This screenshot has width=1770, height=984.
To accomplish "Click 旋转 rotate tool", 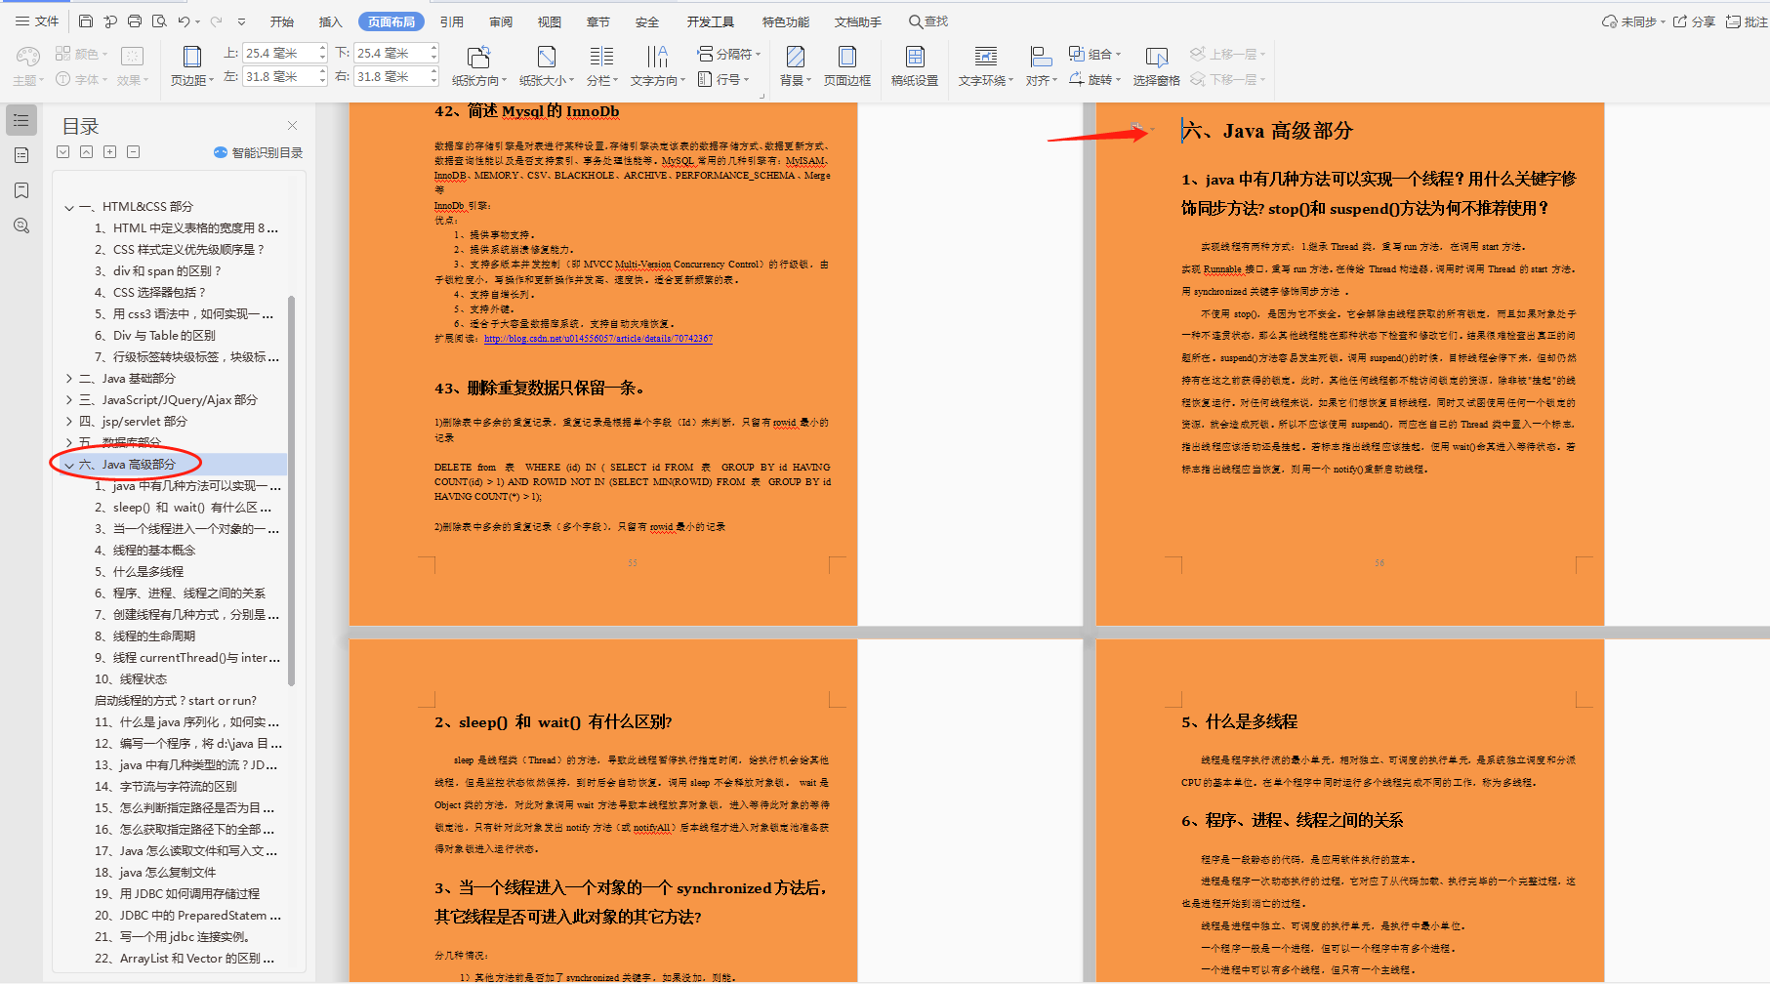I will pyautogui.click(x=1094, y=79).
